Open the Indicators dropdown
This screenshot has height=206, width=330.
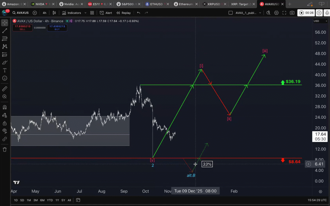point(74,13)
